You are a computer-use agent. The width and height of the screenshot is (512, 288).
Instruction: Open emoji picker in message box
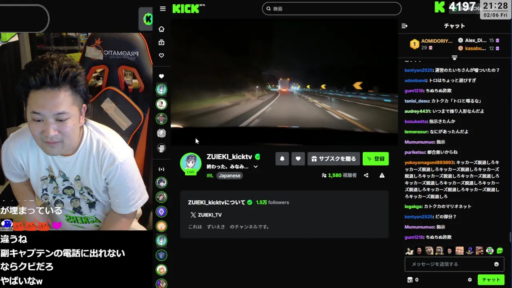tap(496, 264)
